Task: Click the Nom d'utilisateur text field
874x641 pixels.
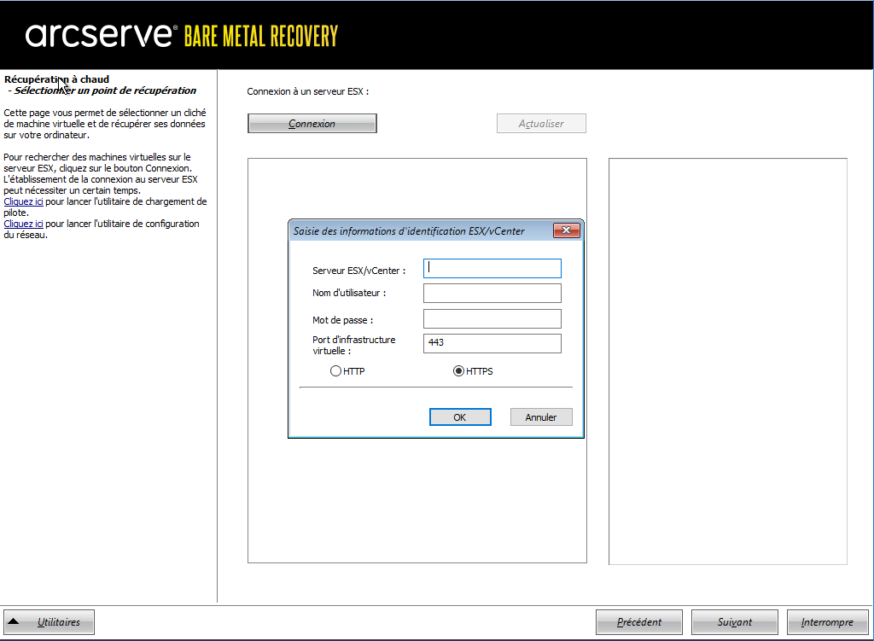Action: click(x=492, y=294)
